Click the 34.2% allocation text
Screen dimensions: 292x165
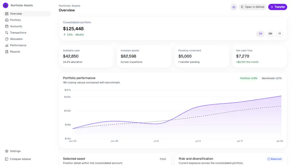click(72, 62)
